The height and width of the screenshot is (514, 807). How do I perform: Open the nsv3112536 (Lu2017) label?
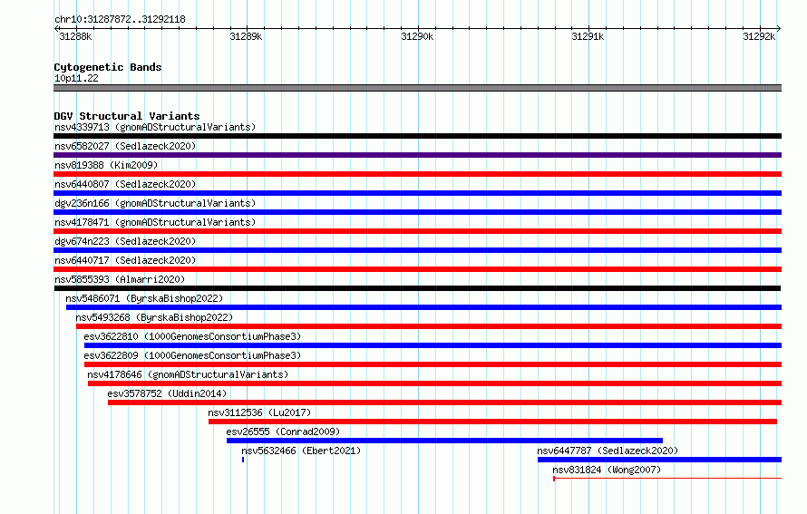(259, 412)
